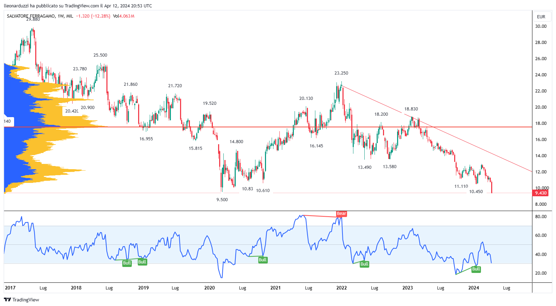Click the 21.860 price label
This screenshot has width=556, height=306.
point(131,84)
